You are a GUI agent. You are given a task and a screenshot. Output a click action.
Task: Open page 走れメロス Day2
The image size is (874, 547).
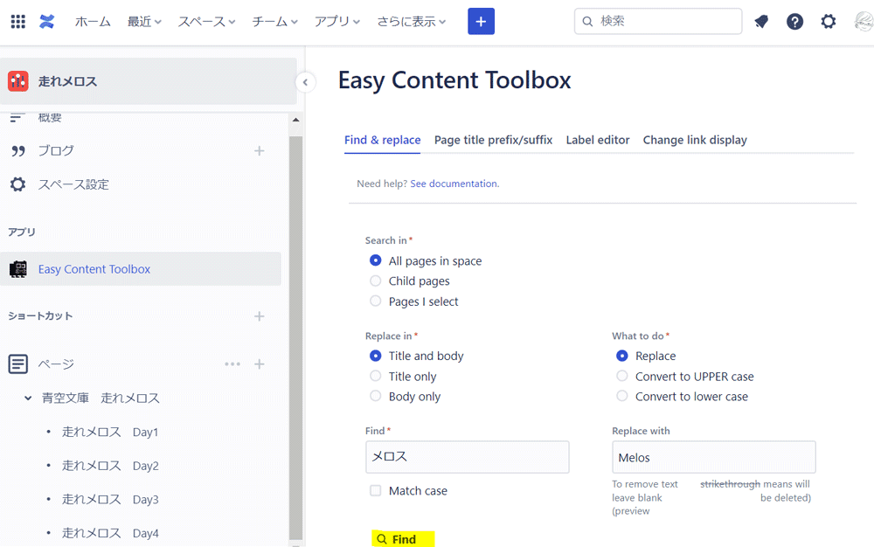[110, 466]
